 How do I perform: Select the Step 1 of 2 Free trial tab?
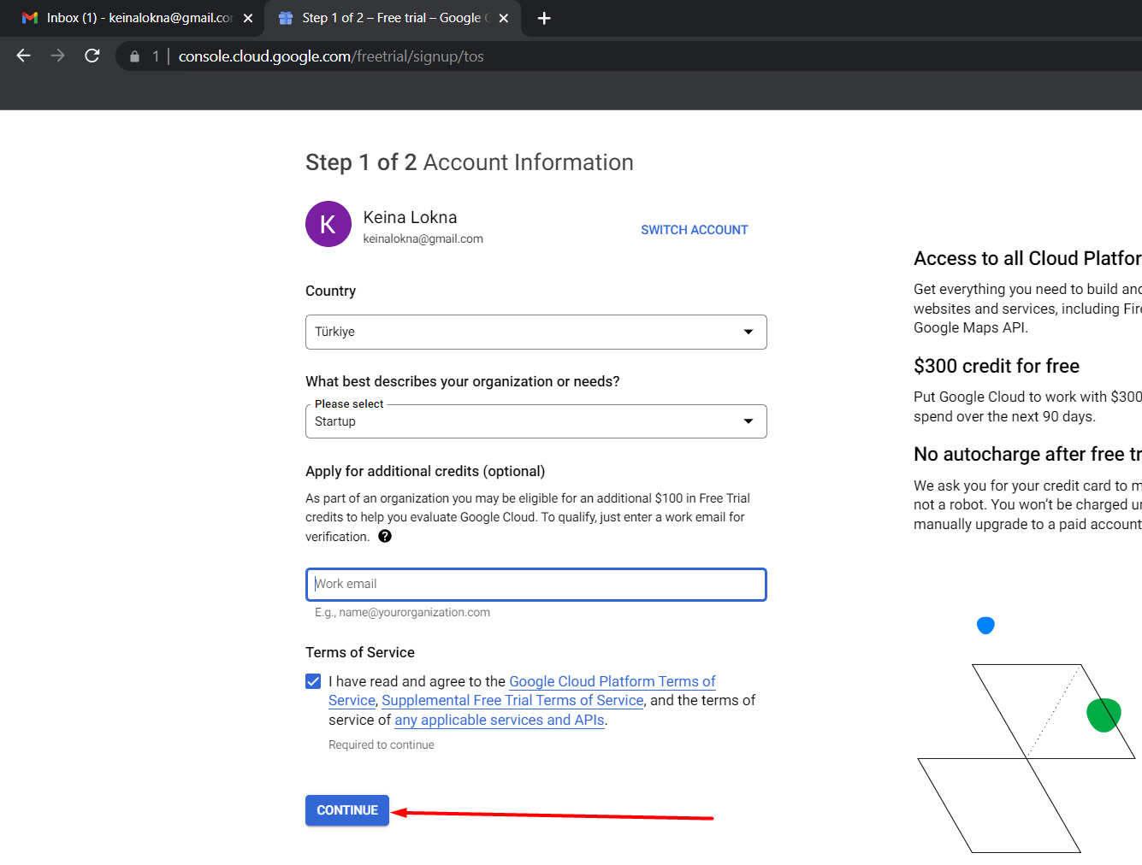pyautogui.click(x=393, y=18)
